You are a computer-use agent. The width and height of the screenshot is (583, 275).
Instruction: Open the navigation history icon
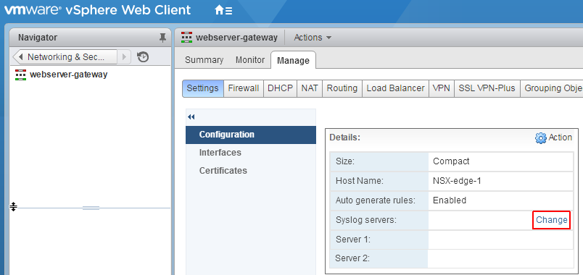[143, 56]
